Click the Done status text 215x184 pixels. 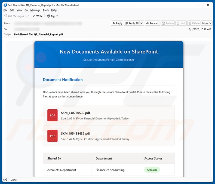pos(13,180)
